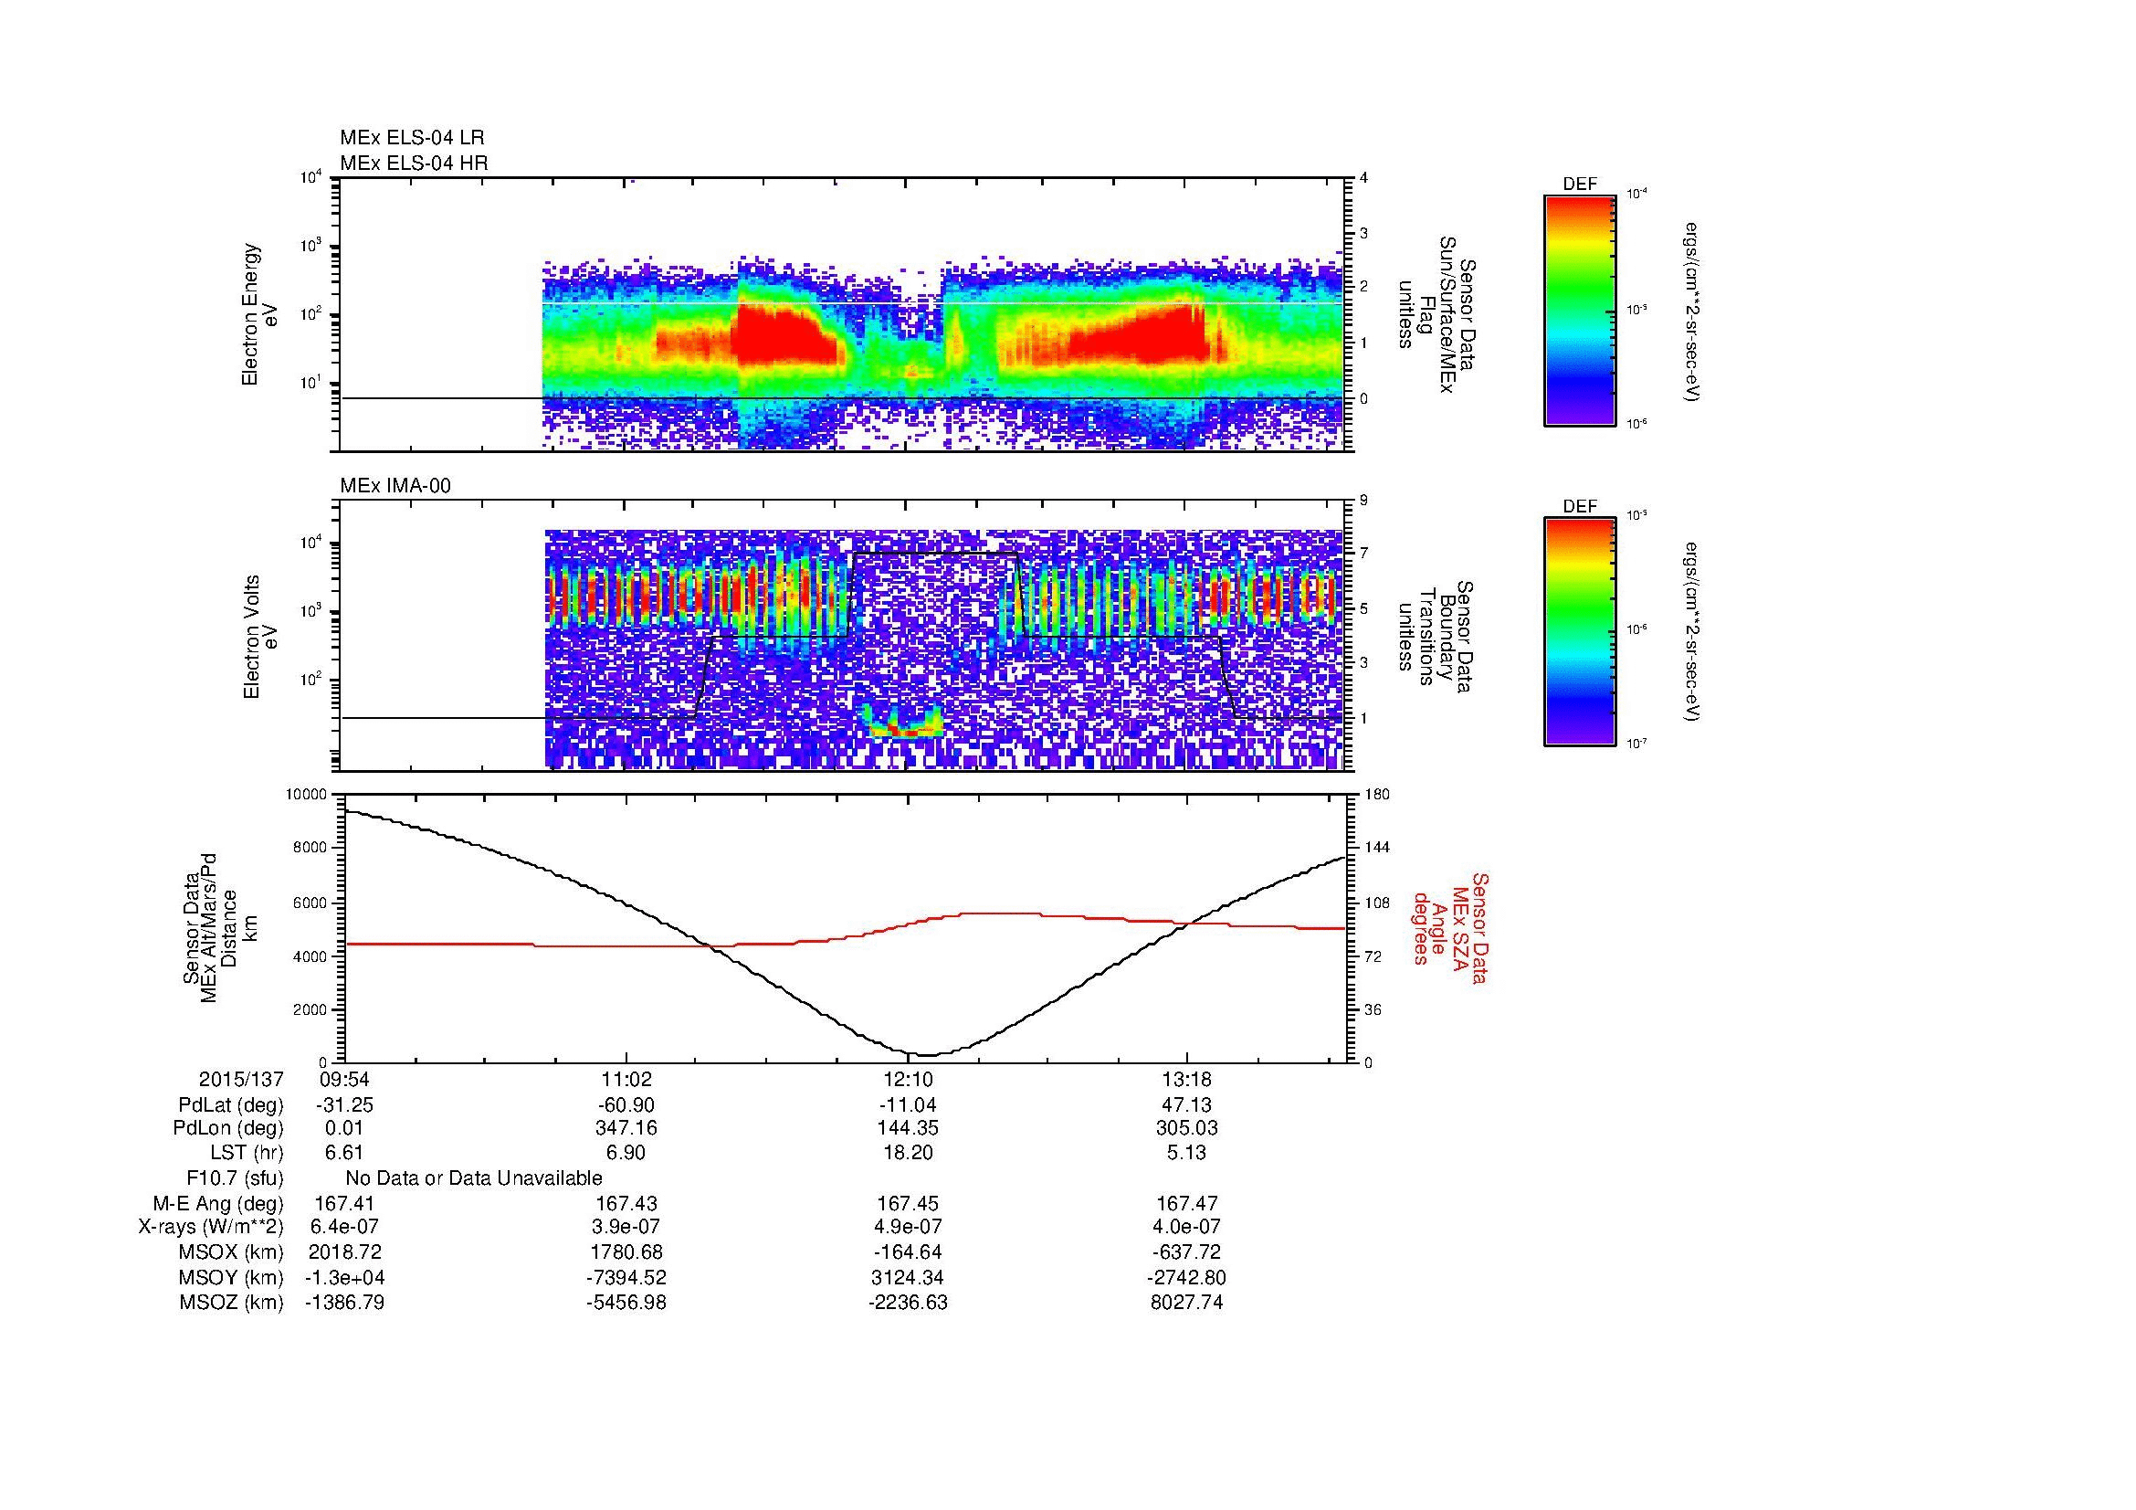Screen dimensions: 2136x1510
Task: Click the 'MEx IMA-00' panel title
Action: pos(395,486)
